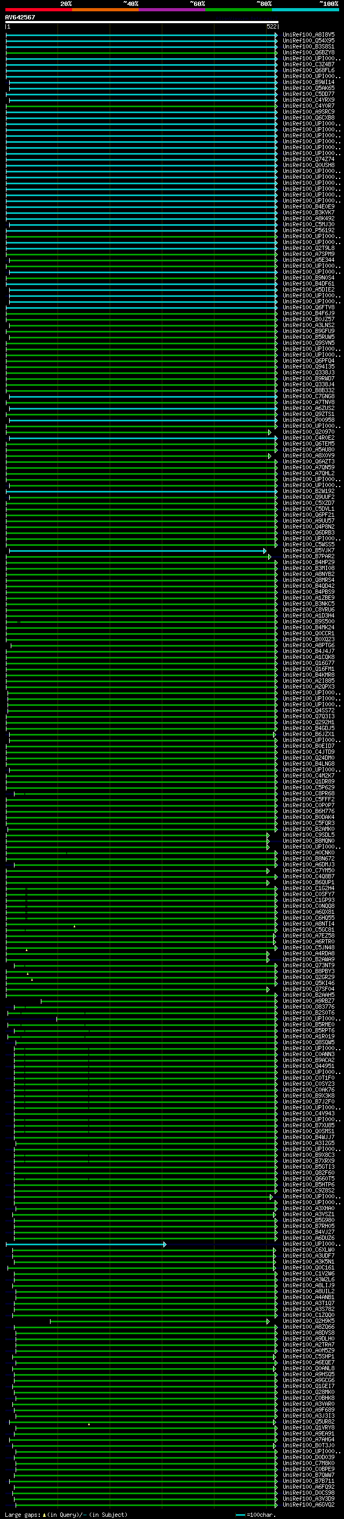The height and width of the screenshot is (1519, 344).
Task: Click the cyan ~100% identity legend segment
Action: pos(305,10)
